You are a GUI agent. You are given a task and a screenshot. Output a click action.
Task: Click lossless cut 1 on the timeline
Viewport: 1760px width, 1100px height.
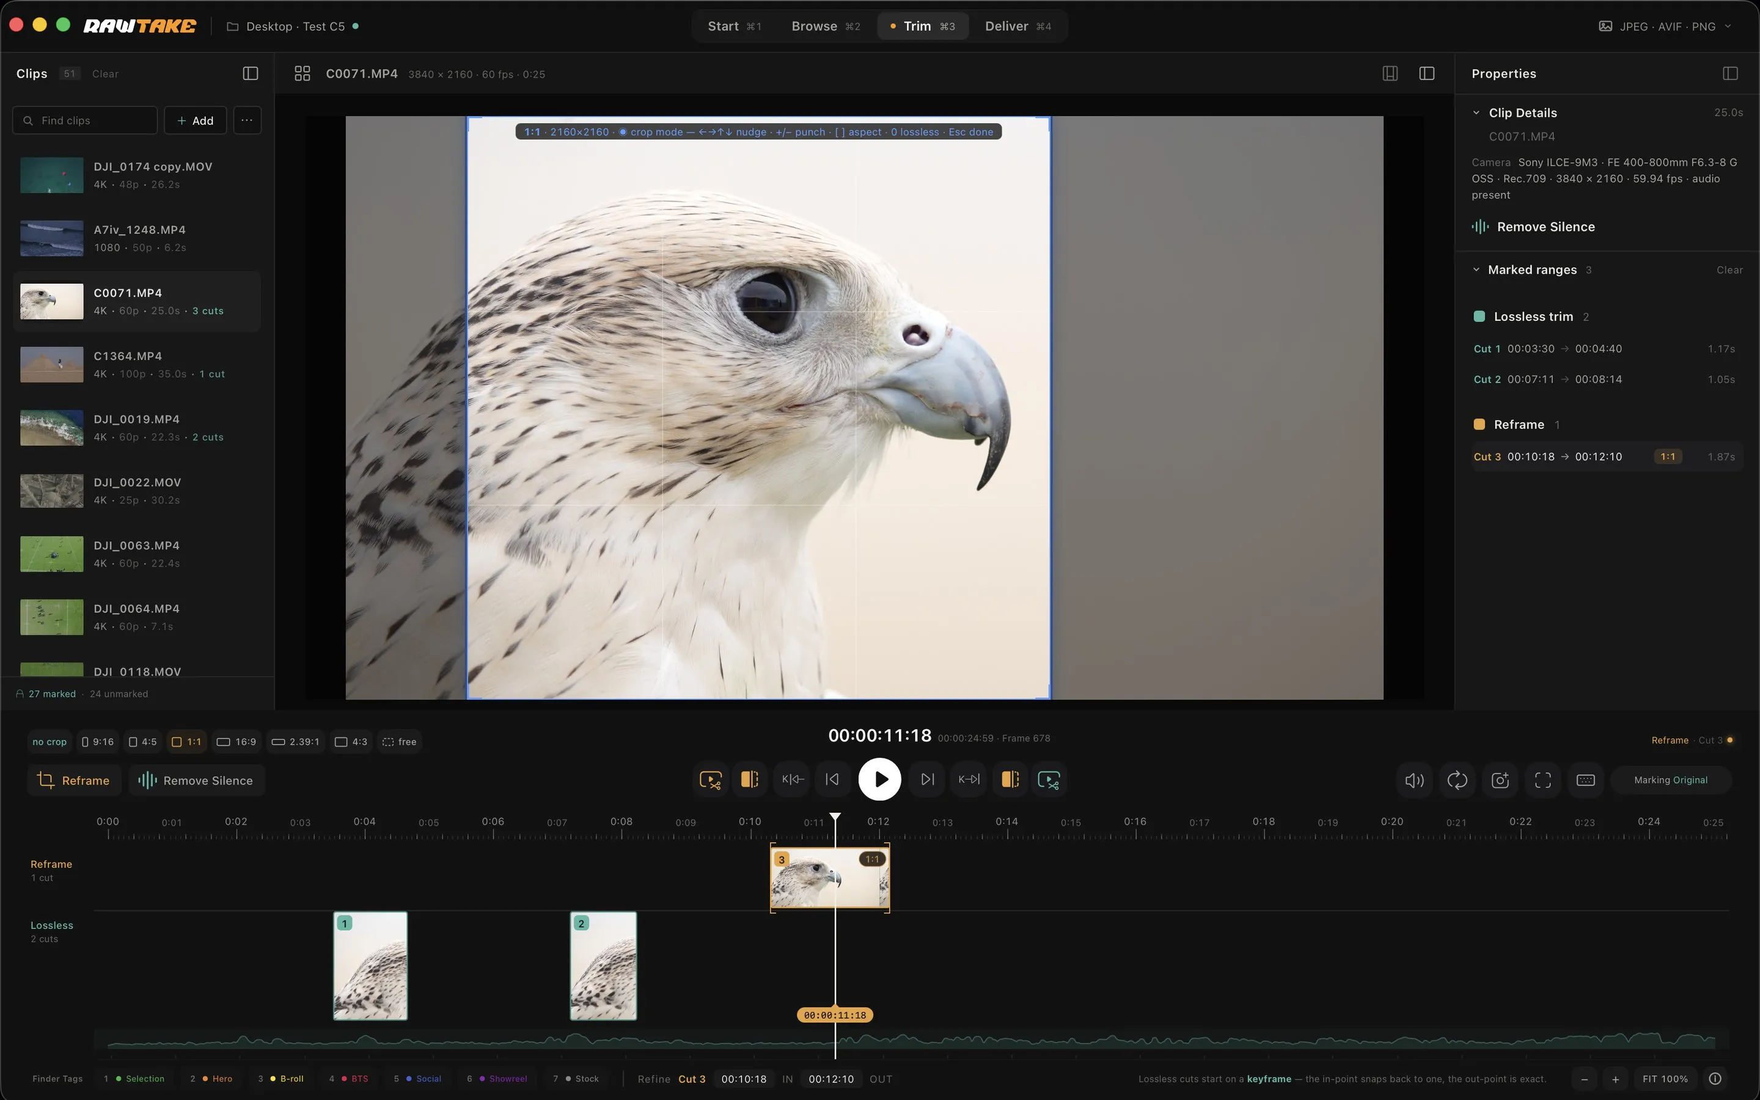[x=370, y=966]
